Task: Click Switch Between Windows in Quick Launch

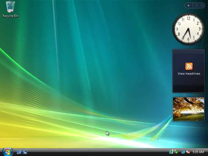Action: 25,152
